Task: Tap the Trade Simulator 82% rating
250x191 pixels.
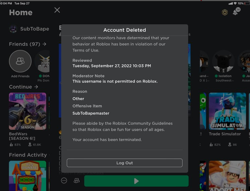Action: pyautogui.click(x=215, y=145)
